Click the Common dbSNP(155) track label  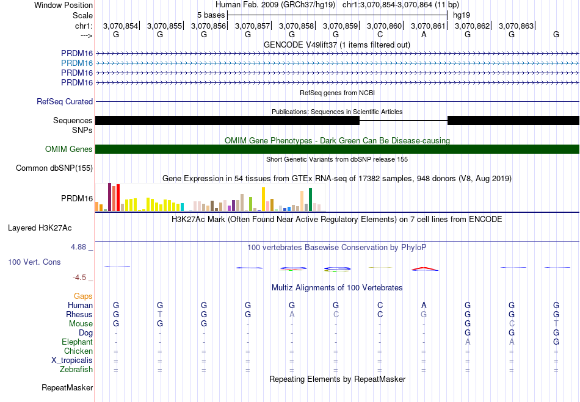[x=54, y=168]
